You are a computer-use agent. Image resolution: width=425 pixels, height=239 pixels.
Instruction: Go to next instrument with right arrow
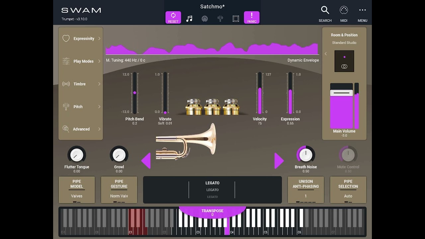[279, 161]
